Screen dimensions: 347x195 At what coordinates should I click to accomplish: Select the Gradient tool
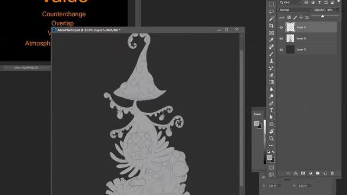[x=271, y=82]
